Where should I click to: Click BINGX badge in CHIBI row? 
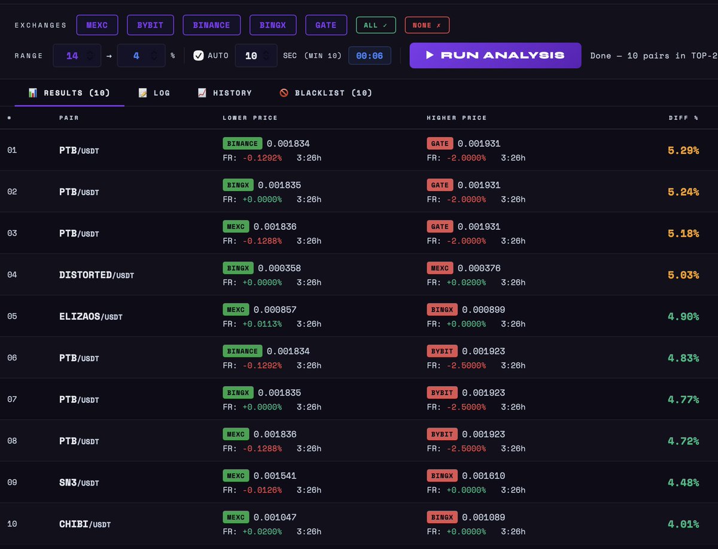[x=442, y=517]
